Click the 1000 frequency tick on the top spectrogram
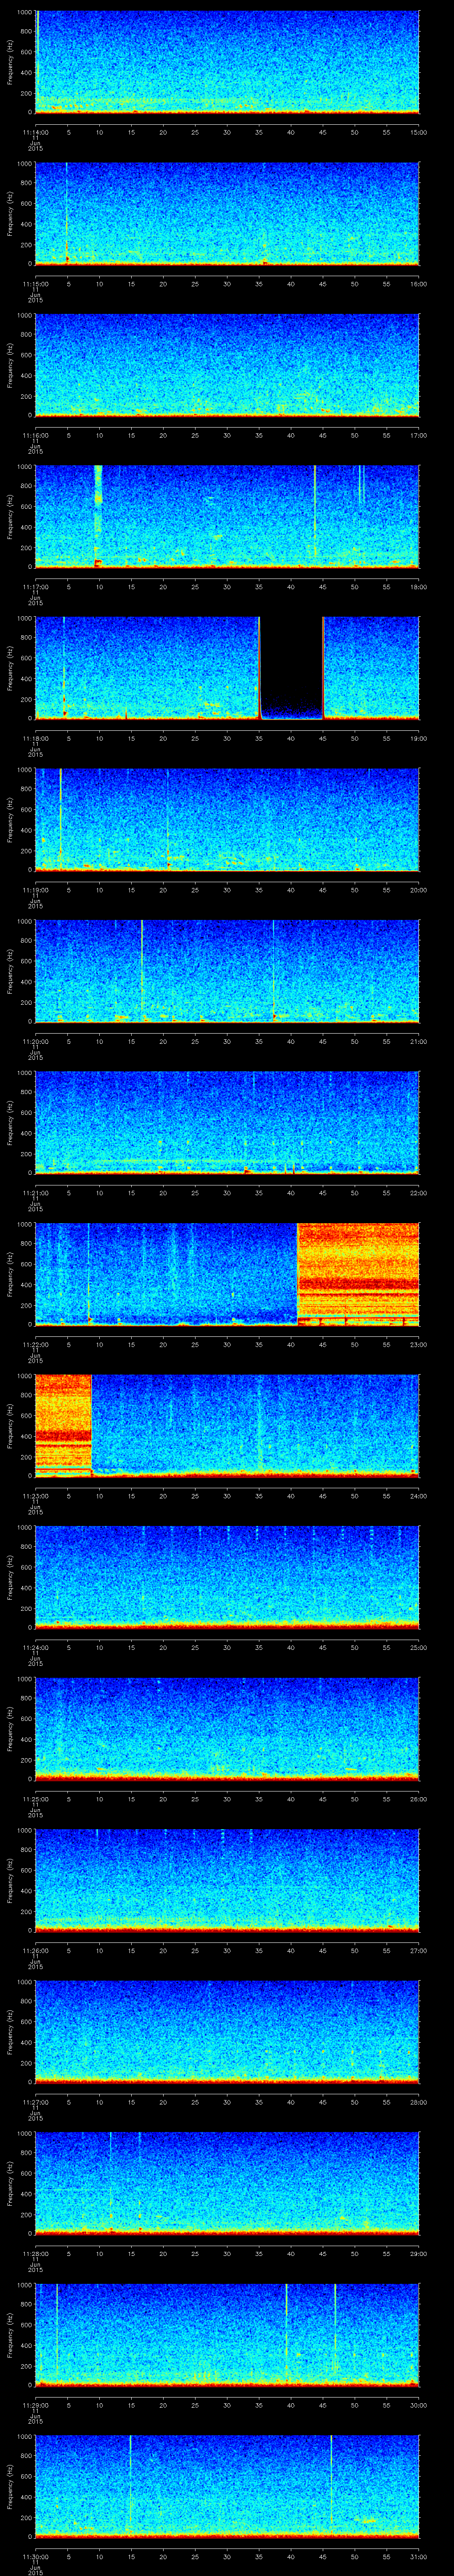Screen dimensions: 454x2576 24,13
